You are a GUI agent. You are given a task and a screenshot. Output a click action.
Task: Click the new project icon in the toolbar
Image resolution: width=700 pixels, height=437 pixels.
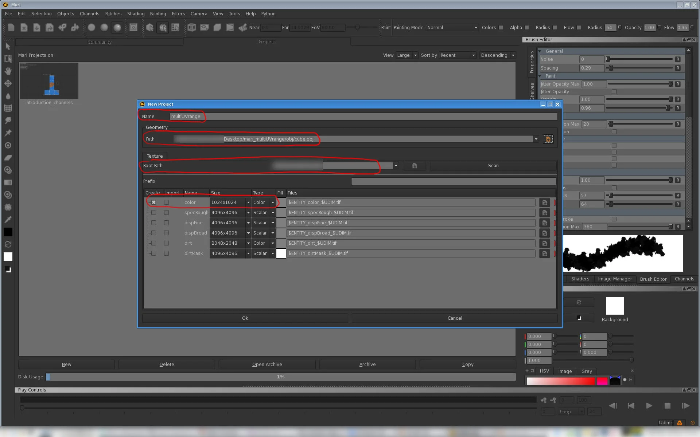pyautogui.click(x=11, y=28)
